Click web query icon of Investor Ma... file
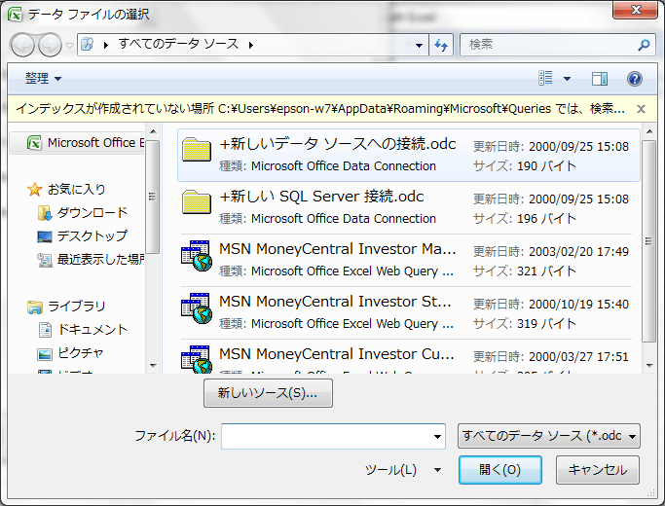Screen dimensions: 665x506 coord(196,256)
